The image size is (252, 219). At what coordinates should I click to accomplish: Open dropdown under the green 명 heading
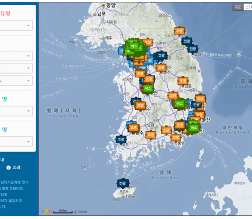click(x=16, y=111)
